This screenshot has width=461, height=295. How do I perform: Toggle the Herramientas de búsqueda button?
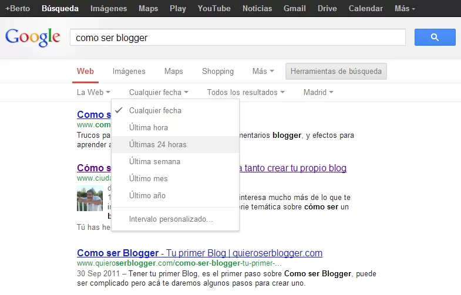click(336, 72)
